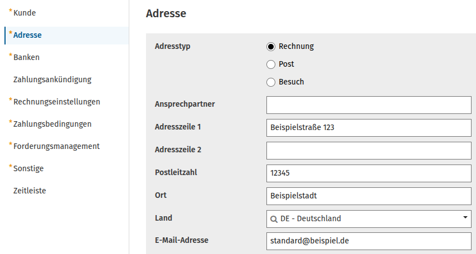
Task: Select the Rechnung address type
Action: coord(271,47)
